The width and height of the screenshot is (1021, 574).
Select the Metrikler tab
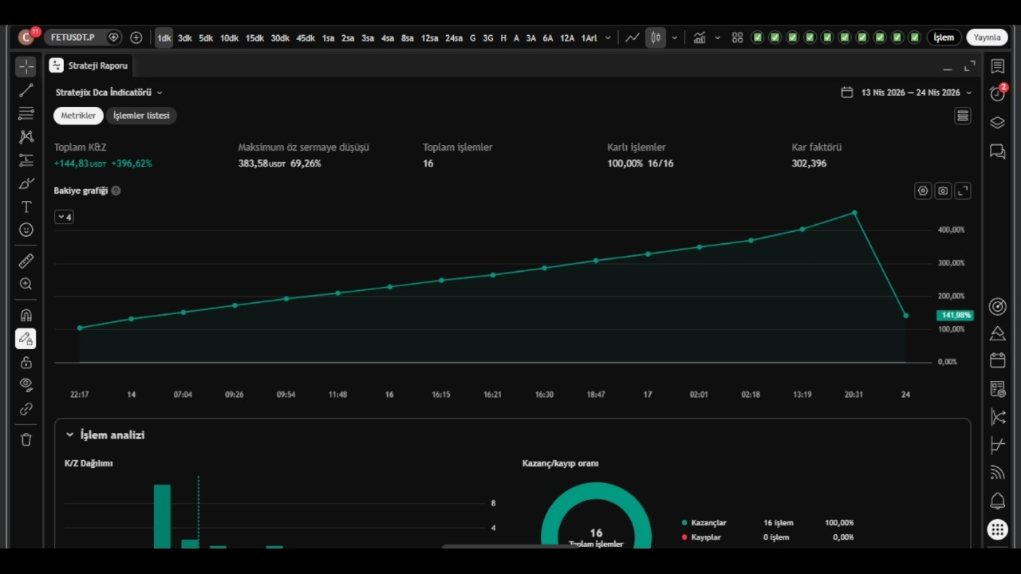[78, 116]
